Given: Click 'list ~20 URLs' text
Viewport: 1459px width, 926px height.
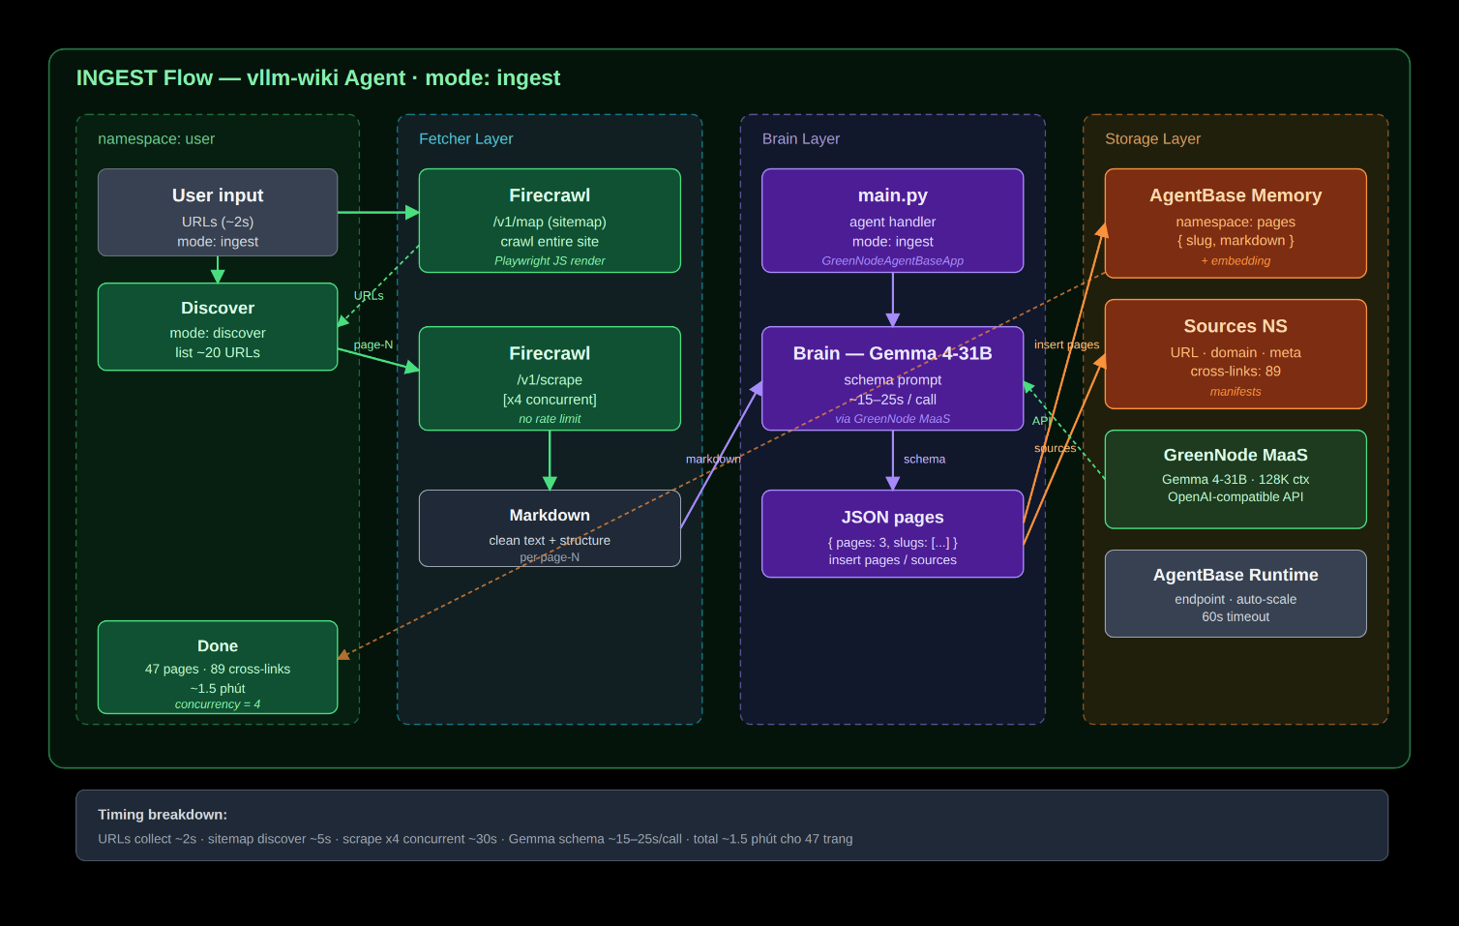Looking at the screenshot, I should click(x=218, y=352).
